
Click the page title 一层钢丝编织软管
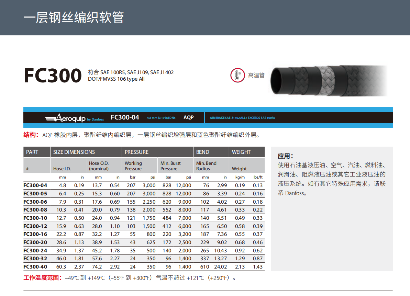tap(73, 17)
